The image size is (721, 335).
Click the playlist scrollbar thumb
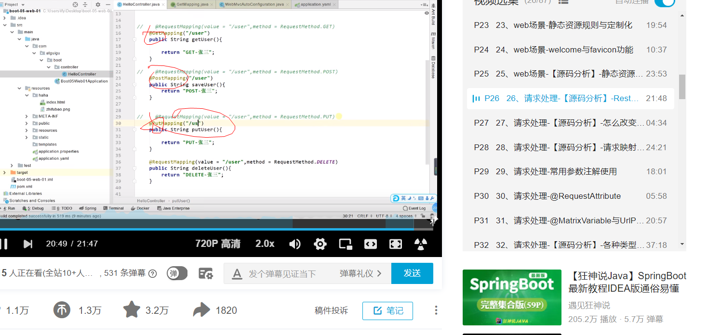pyautogui.click(x=682, y=87)
